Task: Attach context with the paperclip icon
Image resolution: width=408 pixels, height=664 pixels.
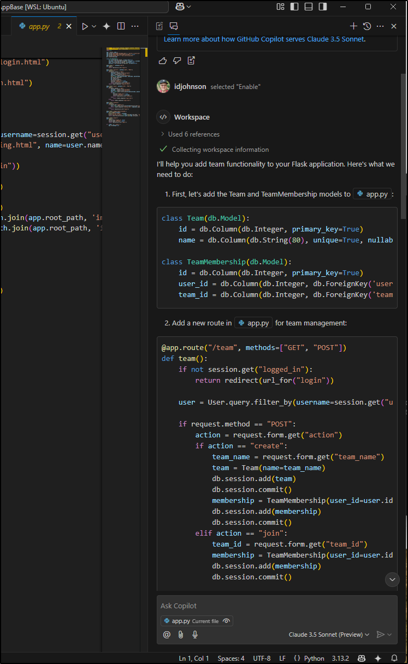Action: pyautogui.click(x=180, y=635)
